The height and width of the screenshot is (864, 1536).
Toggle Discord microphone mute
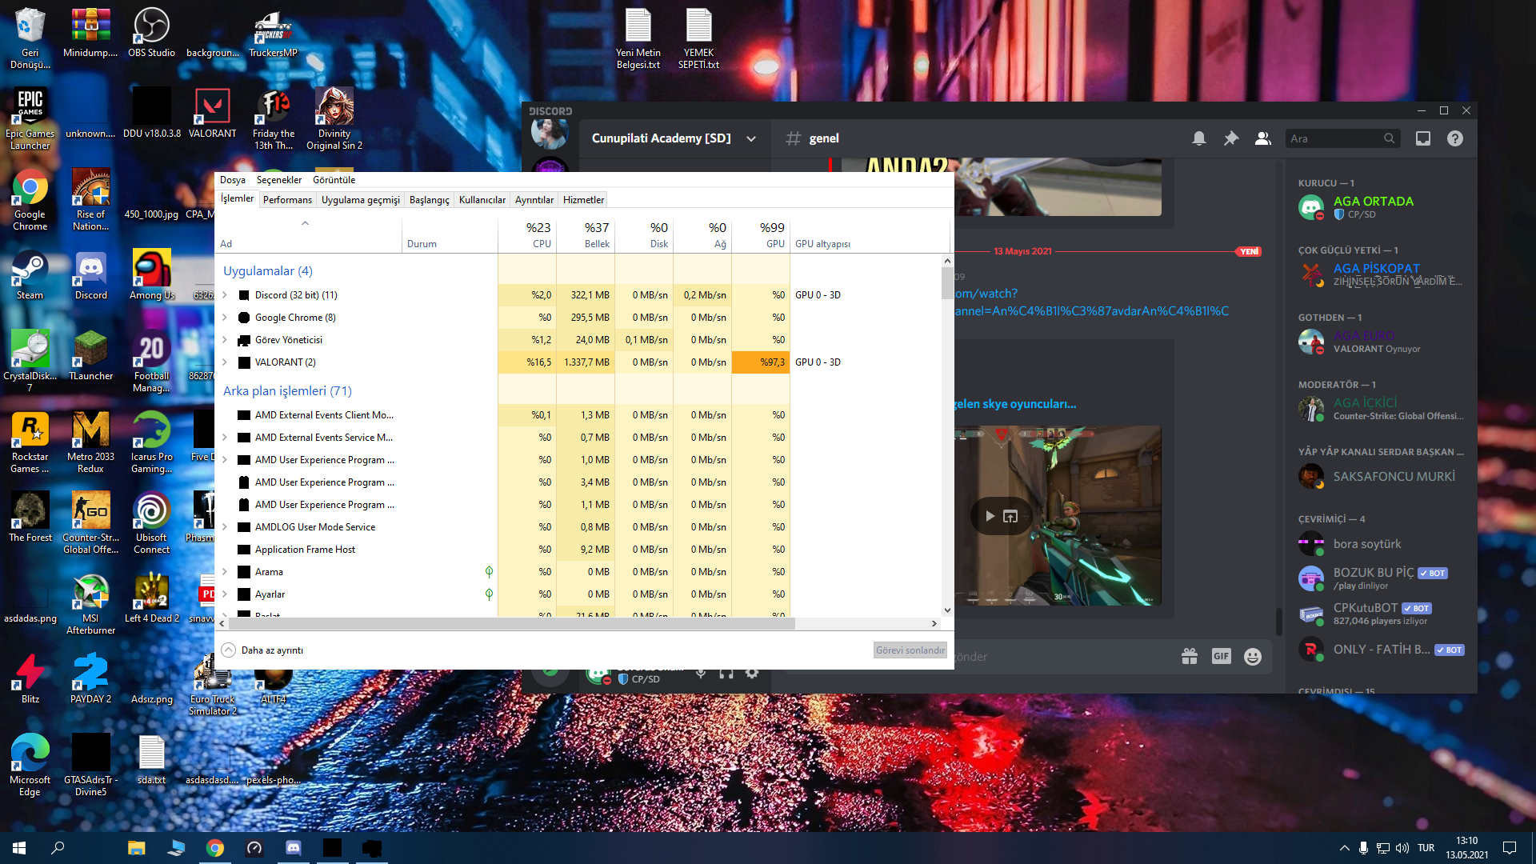(701, 673)
